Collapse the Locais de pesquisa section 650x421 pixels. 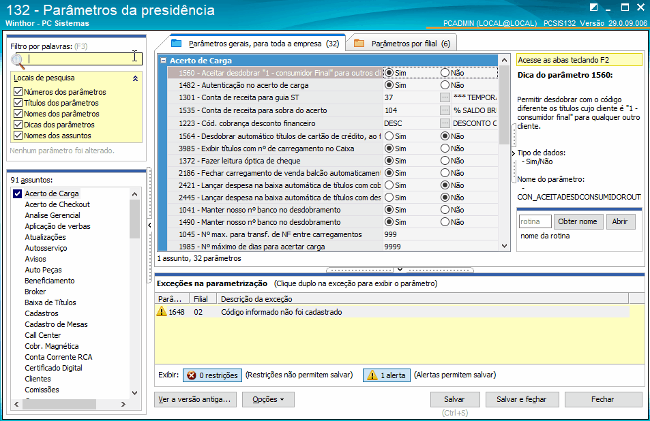pos(135,78)
